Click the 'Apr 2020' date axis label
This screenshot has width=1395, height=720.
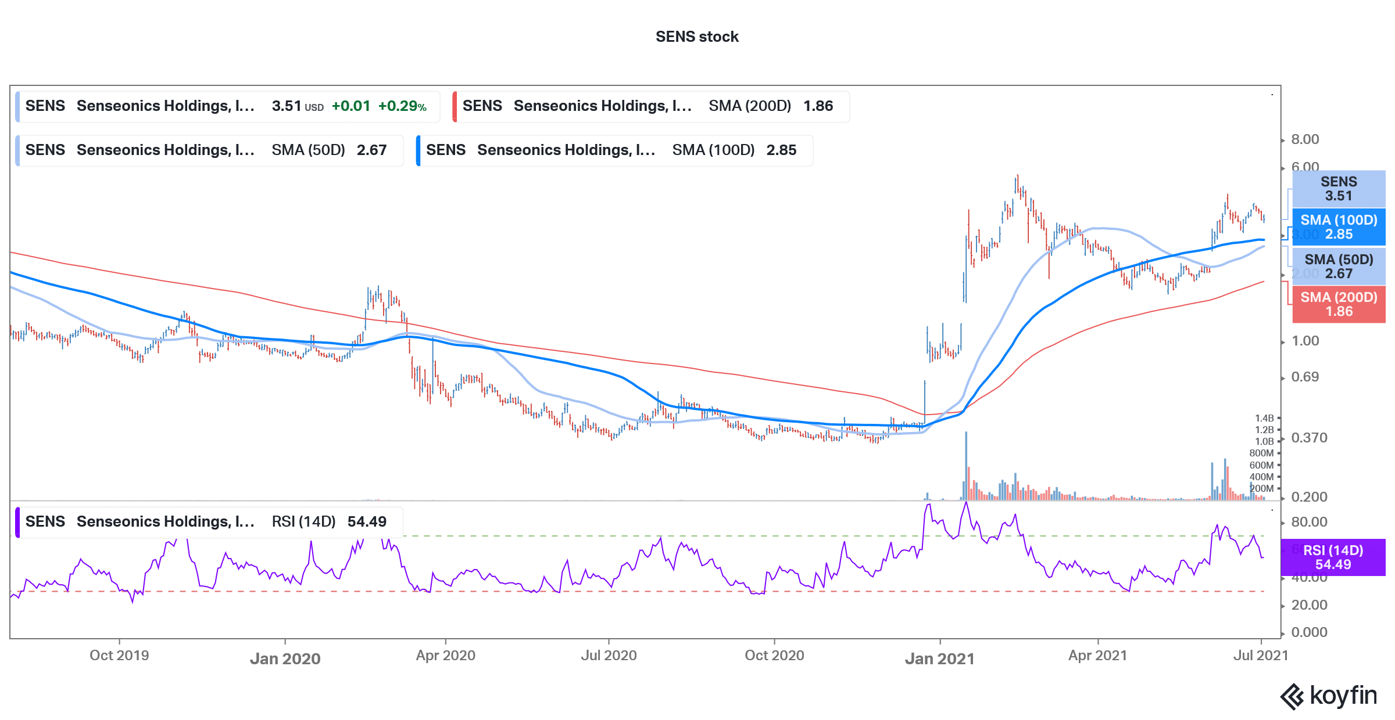point(446,656)
